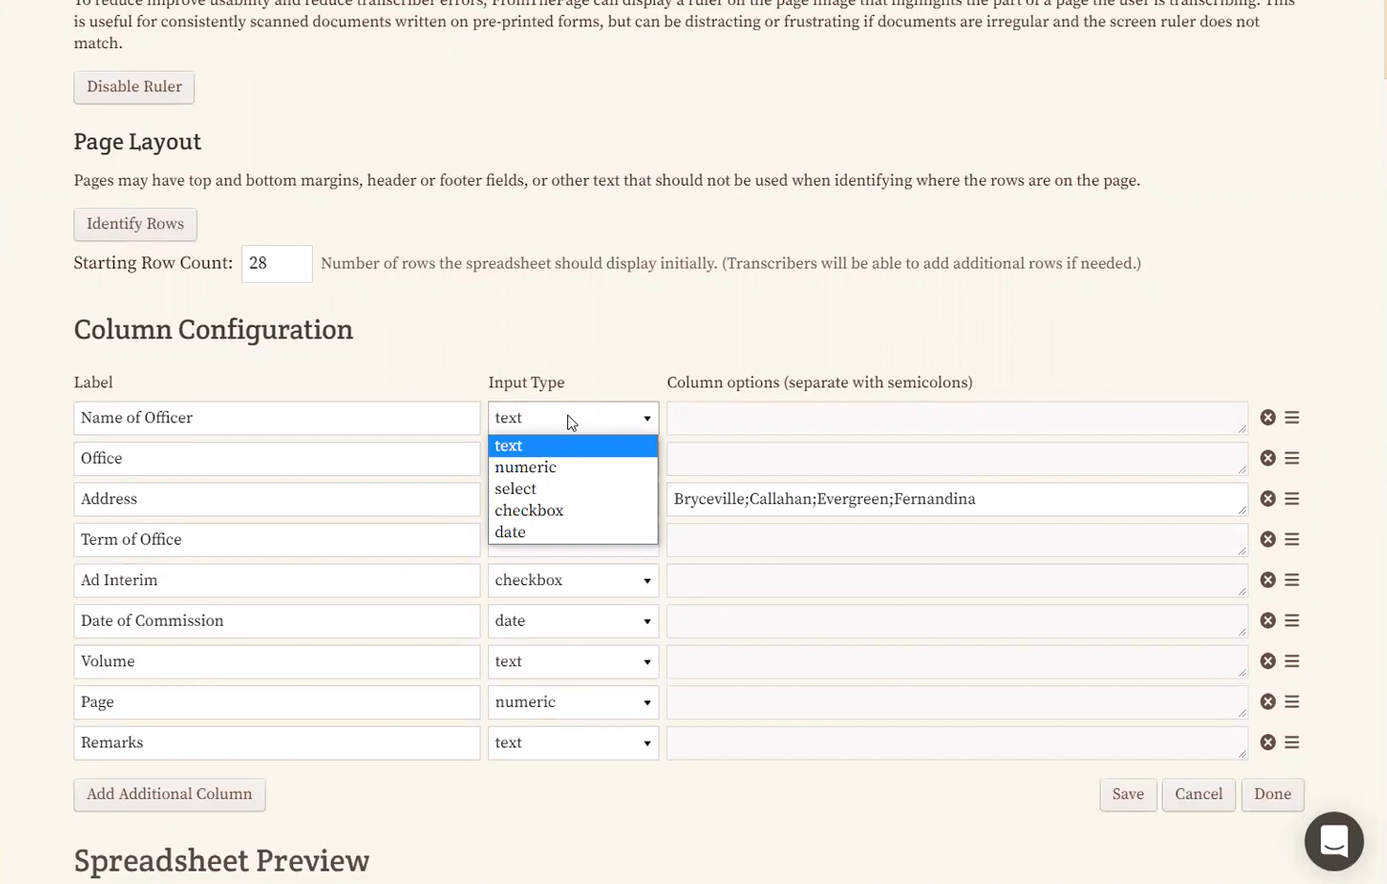Open Ad Interim input type dropdown
The height and width of the screenshot is (884, 1387).
coord(573,581)
